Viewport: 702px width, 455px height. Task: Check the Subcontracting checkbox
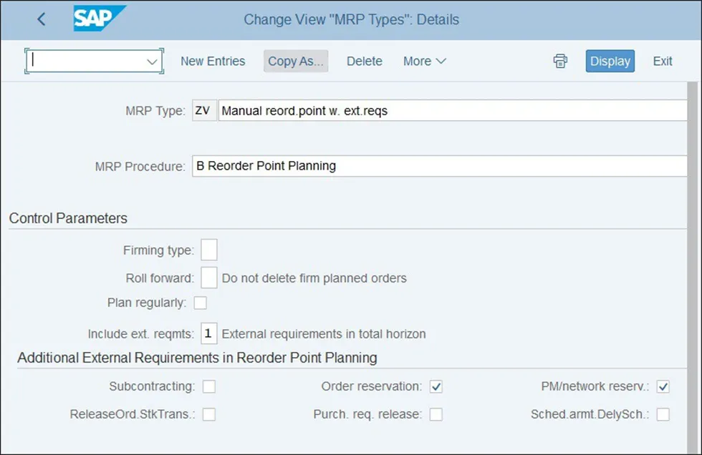click(209, 386)
